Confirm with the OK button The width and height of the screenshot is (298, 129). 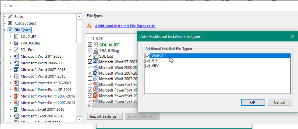(x=253, y=102)
